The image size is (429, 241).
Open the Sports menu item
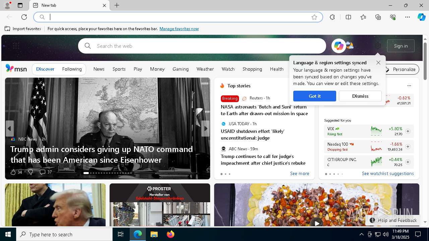[119, 69]
